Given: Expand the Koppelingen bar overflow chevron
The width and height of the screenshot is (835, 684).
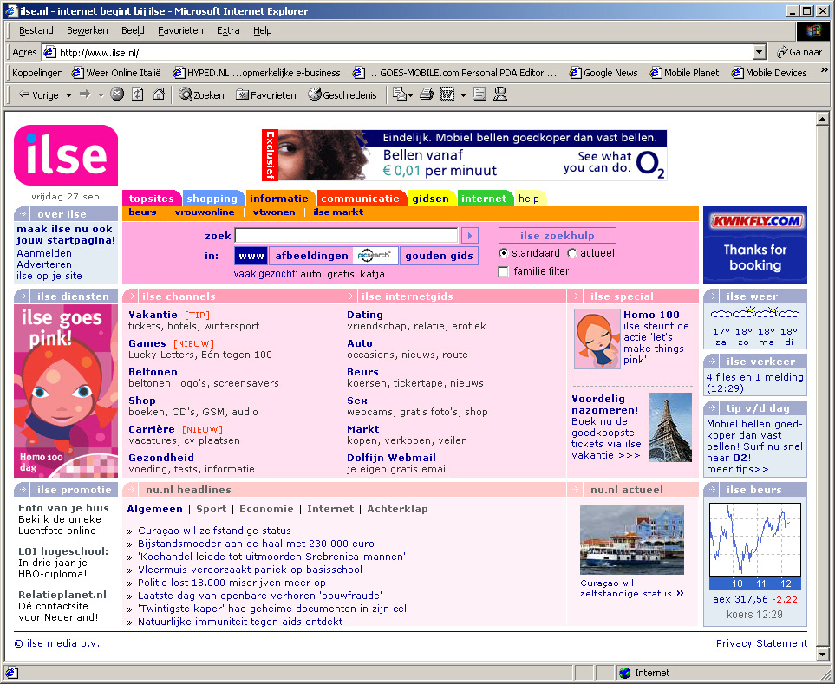Looking at the screenshot, I should coord(825,70).
